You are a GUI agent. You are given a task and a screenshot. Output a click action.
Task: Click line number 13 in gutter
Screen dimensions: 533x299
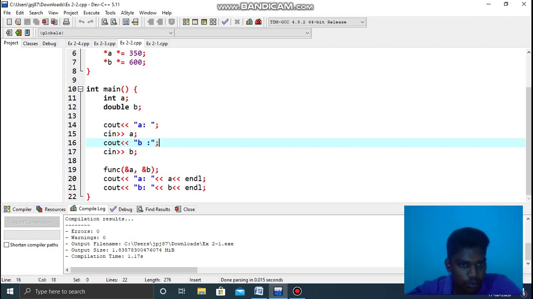(x=72, y=116)
